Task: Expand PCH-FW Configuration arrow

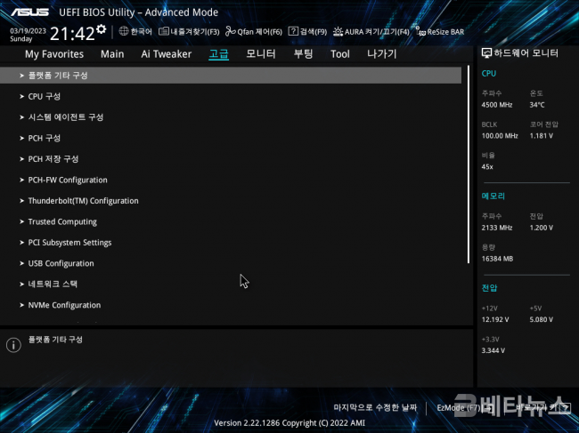Action: pyautogui.click(x=21, y=180)
